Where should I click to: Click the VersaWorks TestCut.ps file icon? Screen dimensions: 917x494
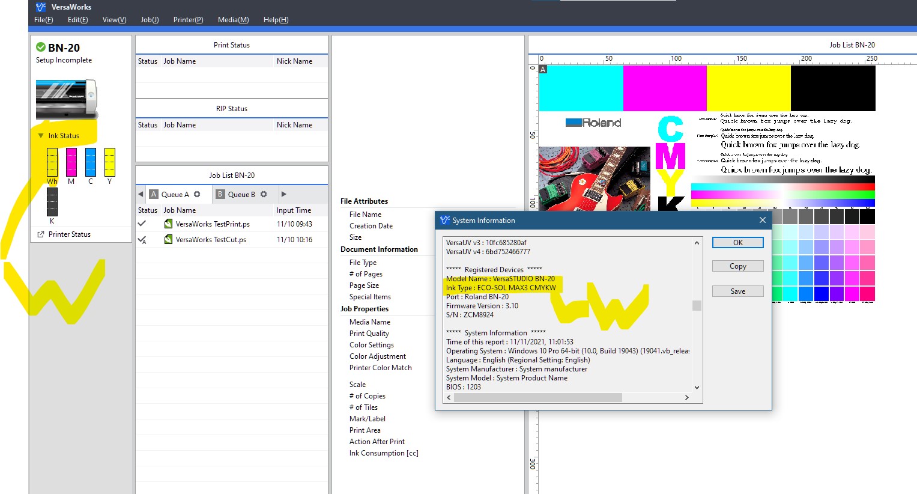pyautogui.click(x=169, y=239)
